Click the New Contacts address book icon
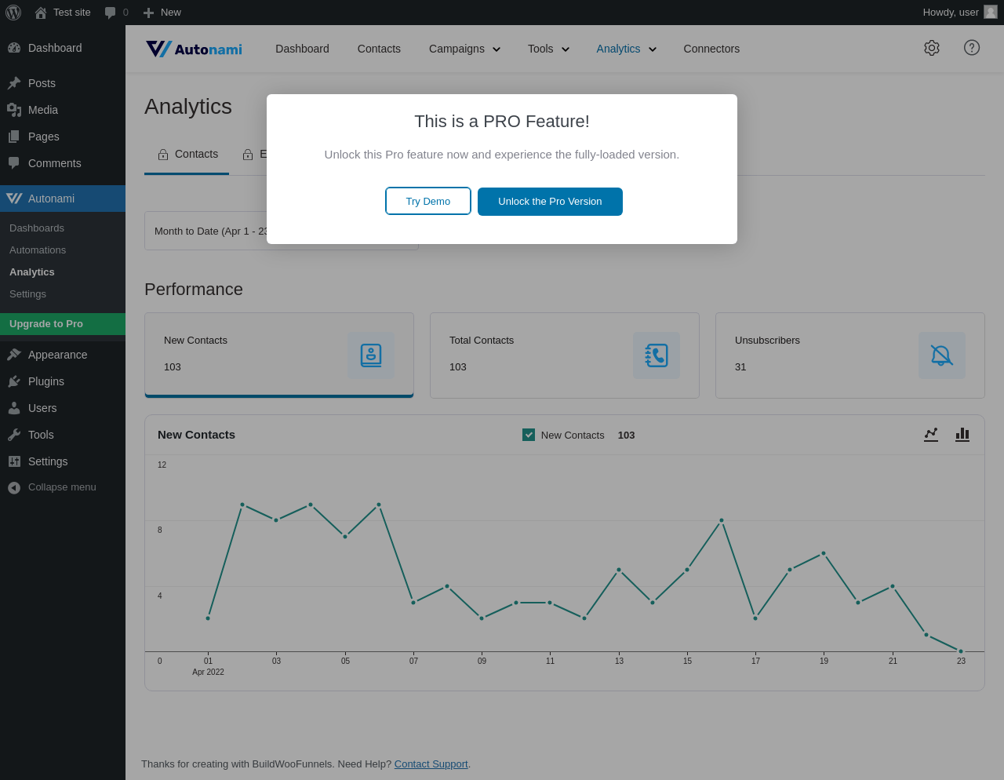Screen dimensions: 1004x780 point(371,355)
